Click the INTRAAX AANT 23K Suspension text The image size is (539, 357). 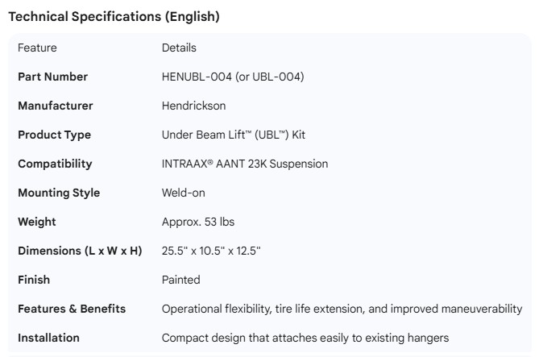pyautogui.click(x=245, y=164)
